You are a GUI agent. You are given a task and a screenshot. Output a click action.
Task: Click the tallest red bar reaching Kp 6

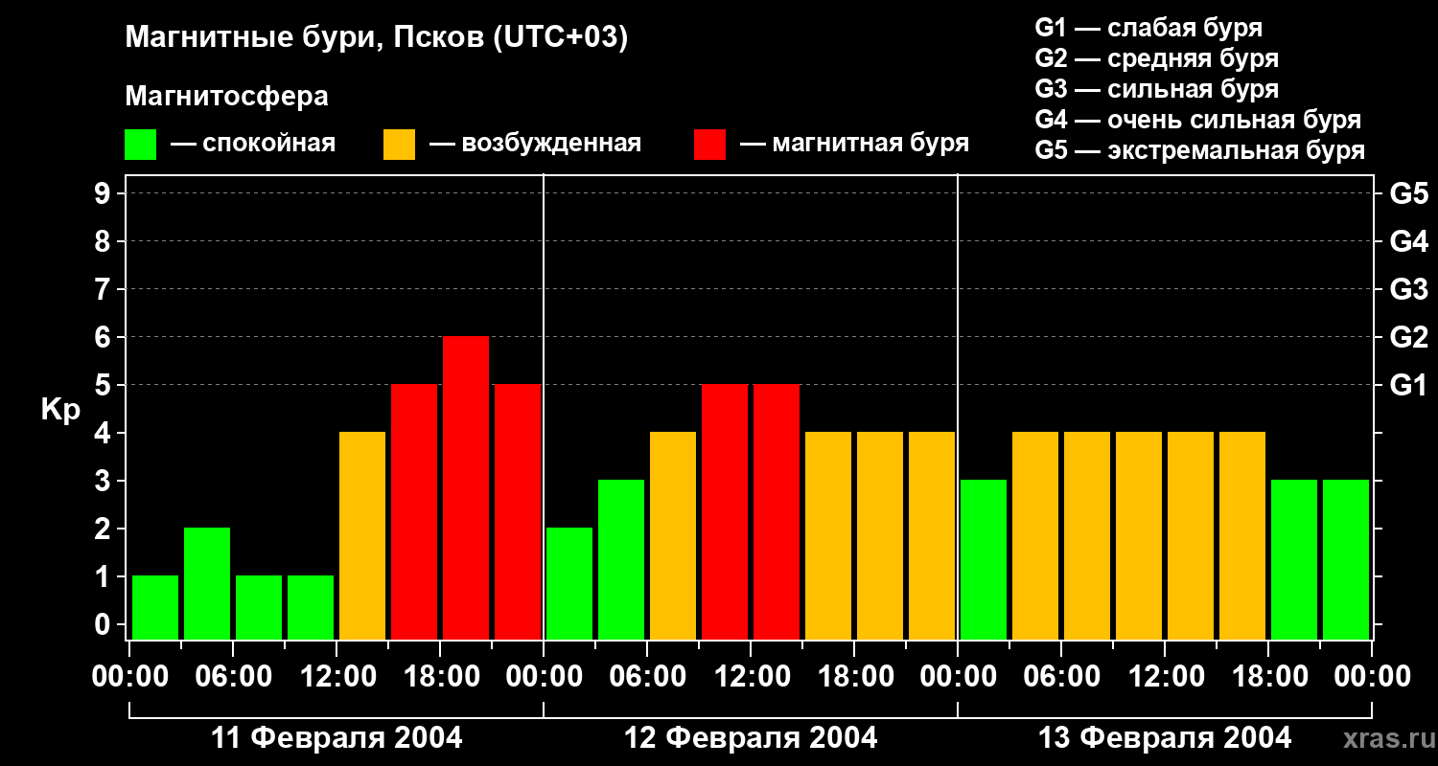pos(466,487)
